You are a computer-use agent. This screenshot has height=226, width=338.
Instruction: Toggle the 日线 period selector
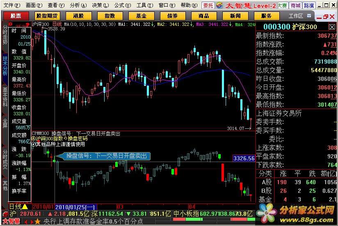click(19, 207)
